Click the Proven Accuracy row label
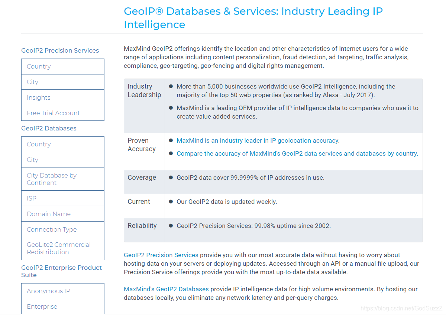 click(x=142, y=145)
